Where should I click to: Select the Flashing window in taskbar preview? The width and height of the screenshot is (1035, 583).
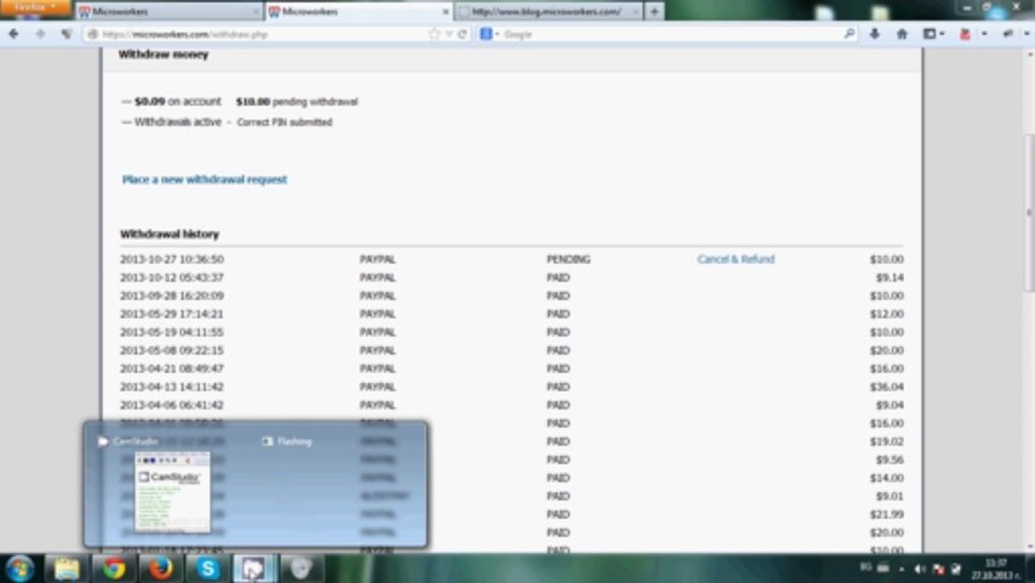click(287, 441)
